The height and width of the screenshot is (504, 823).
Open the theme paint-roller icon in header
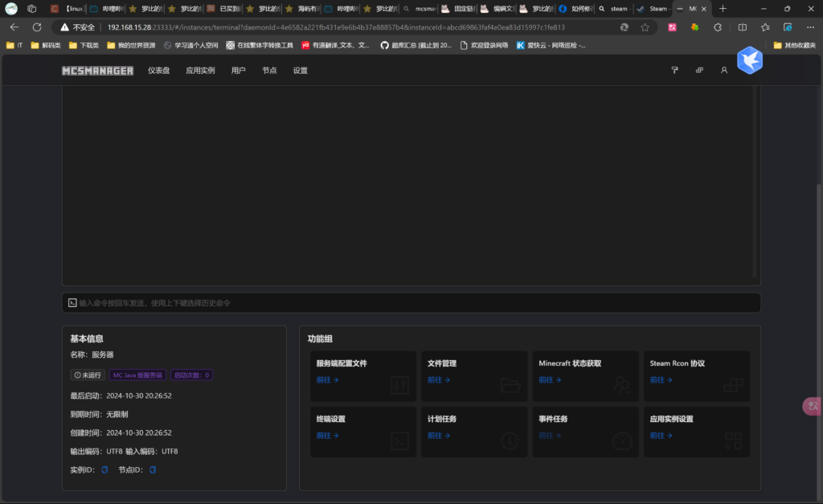click(675, 71)
